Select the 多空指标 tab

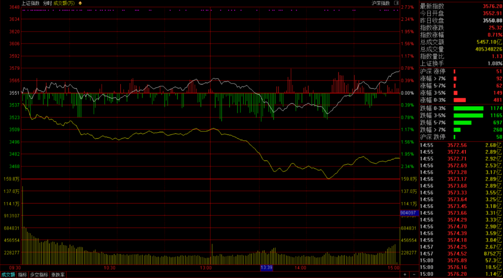click(x=39, y=275)
